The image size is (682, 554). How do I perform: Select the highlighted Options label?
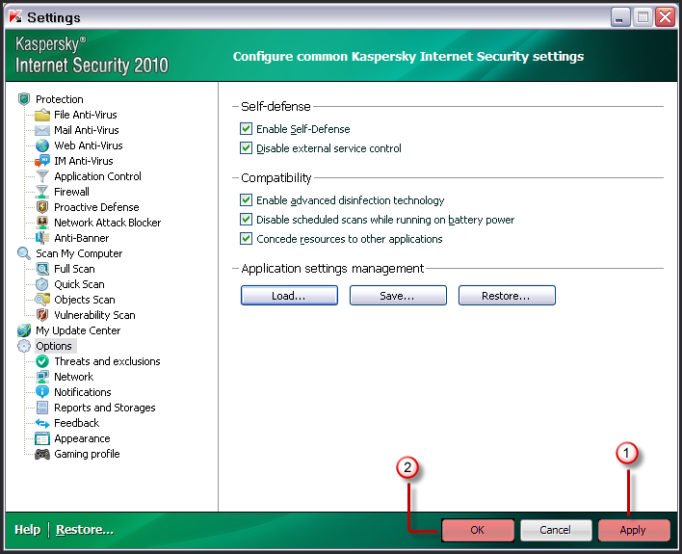click(54, 346)
